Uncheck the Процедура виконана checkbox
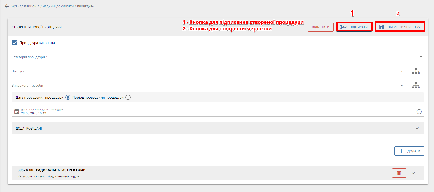The image size is (434, 192). [x=15, y=43]
